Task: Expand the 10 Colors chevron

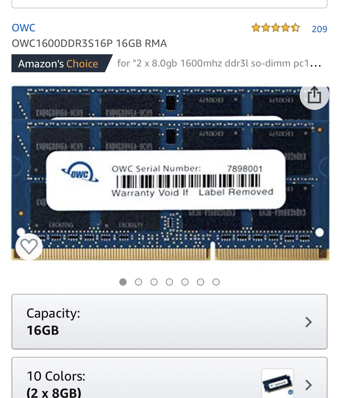Action: click(308, 385)
